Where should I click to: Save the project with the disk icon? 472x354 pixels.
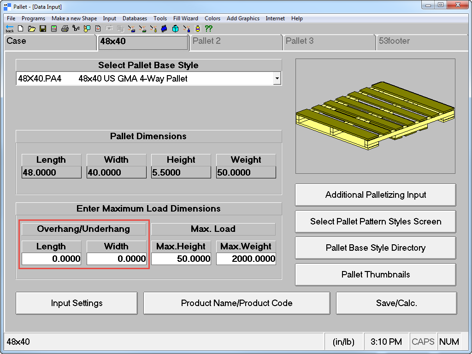[x=43, y=29]
